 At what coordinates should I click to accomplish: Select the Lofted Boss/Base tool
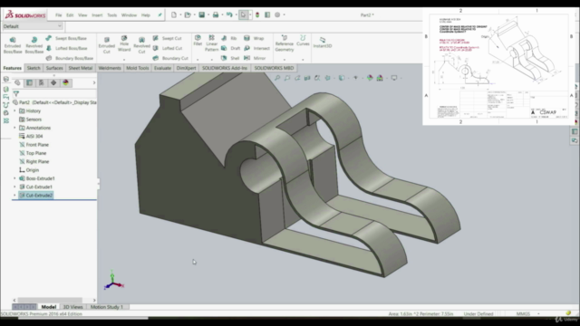click(x=66, y=48)
